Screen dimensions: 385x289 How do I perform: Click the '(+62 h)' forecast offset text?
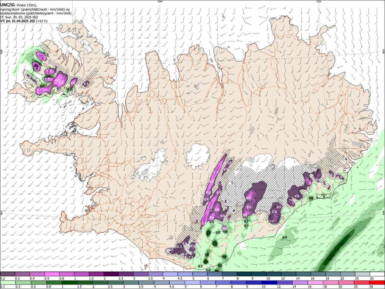(42, 21)
